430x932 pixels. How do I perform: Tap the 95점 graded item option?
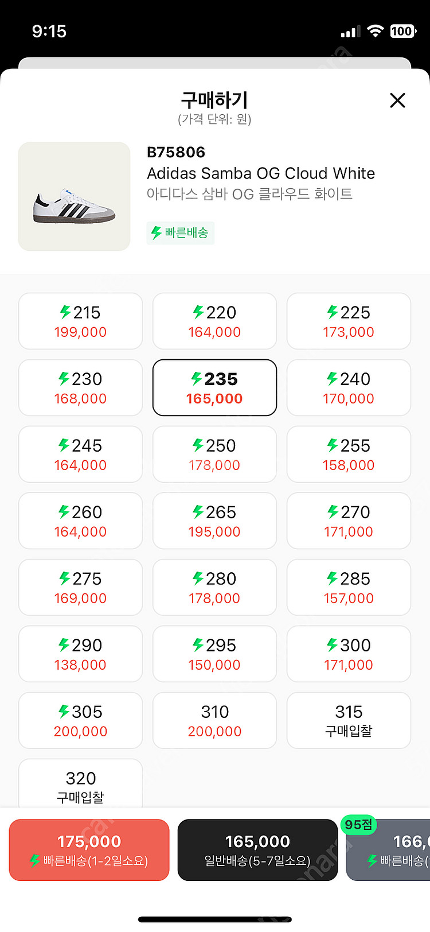tap(388, 850)
